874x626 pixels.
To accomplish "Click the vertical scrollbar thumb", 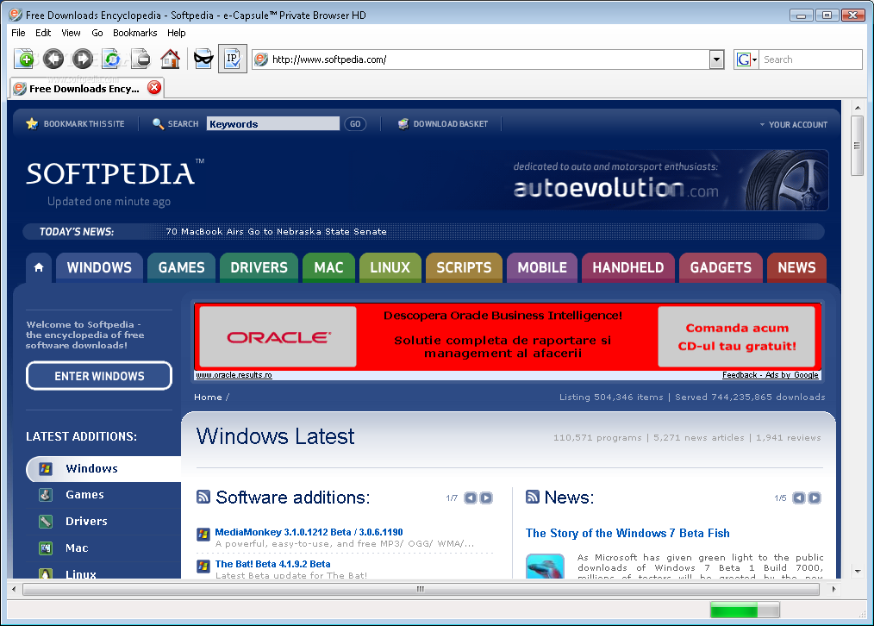I will 858,146.
